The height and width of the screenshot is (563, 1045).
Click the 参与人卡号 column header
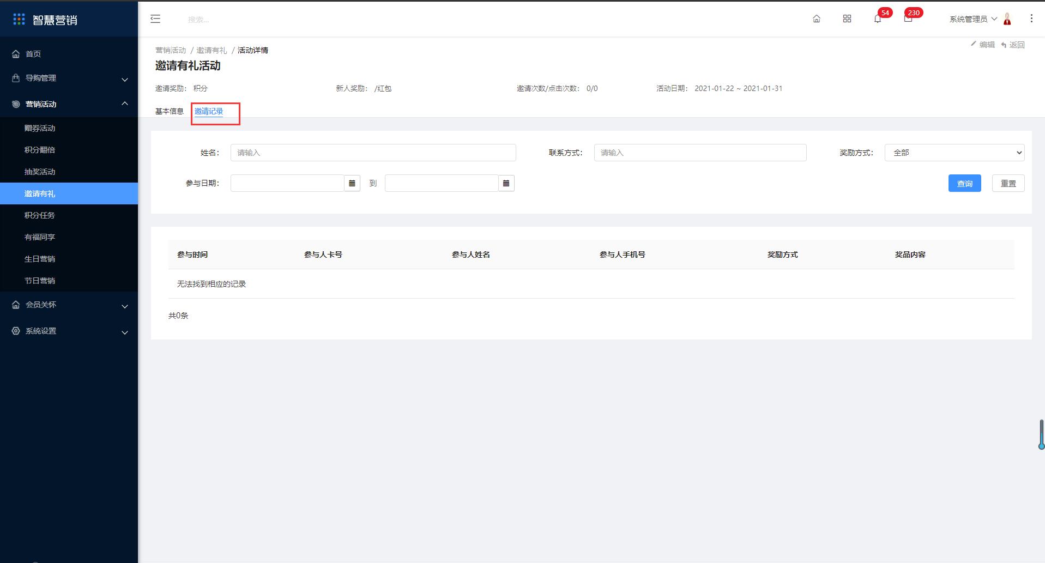[x=323, y=255]
